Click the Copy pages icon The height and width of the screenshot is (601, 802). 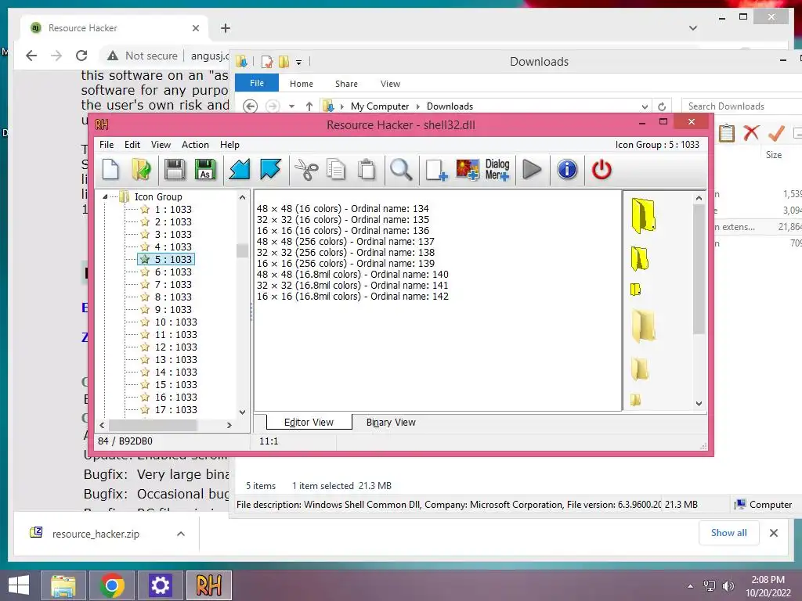[336, 170]
